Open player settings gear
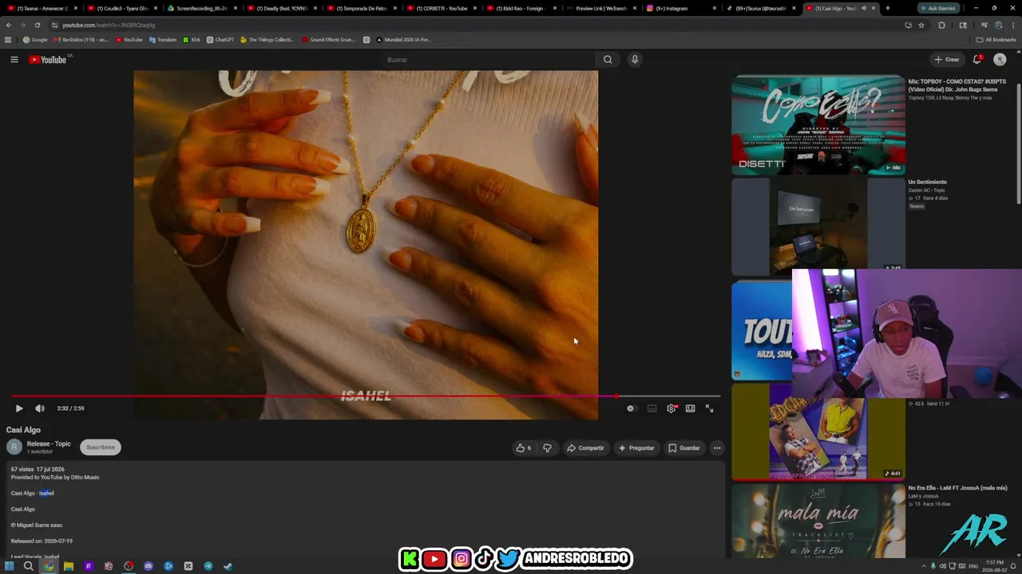The image size is (1022, 574). [671, 408]
